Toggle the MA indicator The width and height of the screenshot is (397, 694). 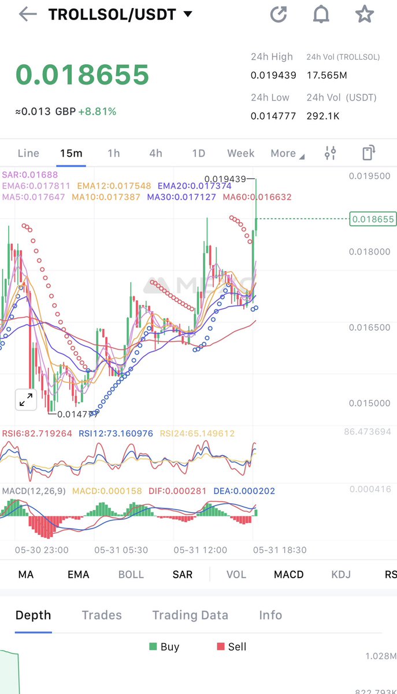(x=26, y=574)
